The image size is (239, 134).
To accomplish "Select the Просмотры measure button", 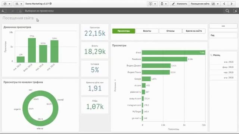I will (x=124, y=31).
